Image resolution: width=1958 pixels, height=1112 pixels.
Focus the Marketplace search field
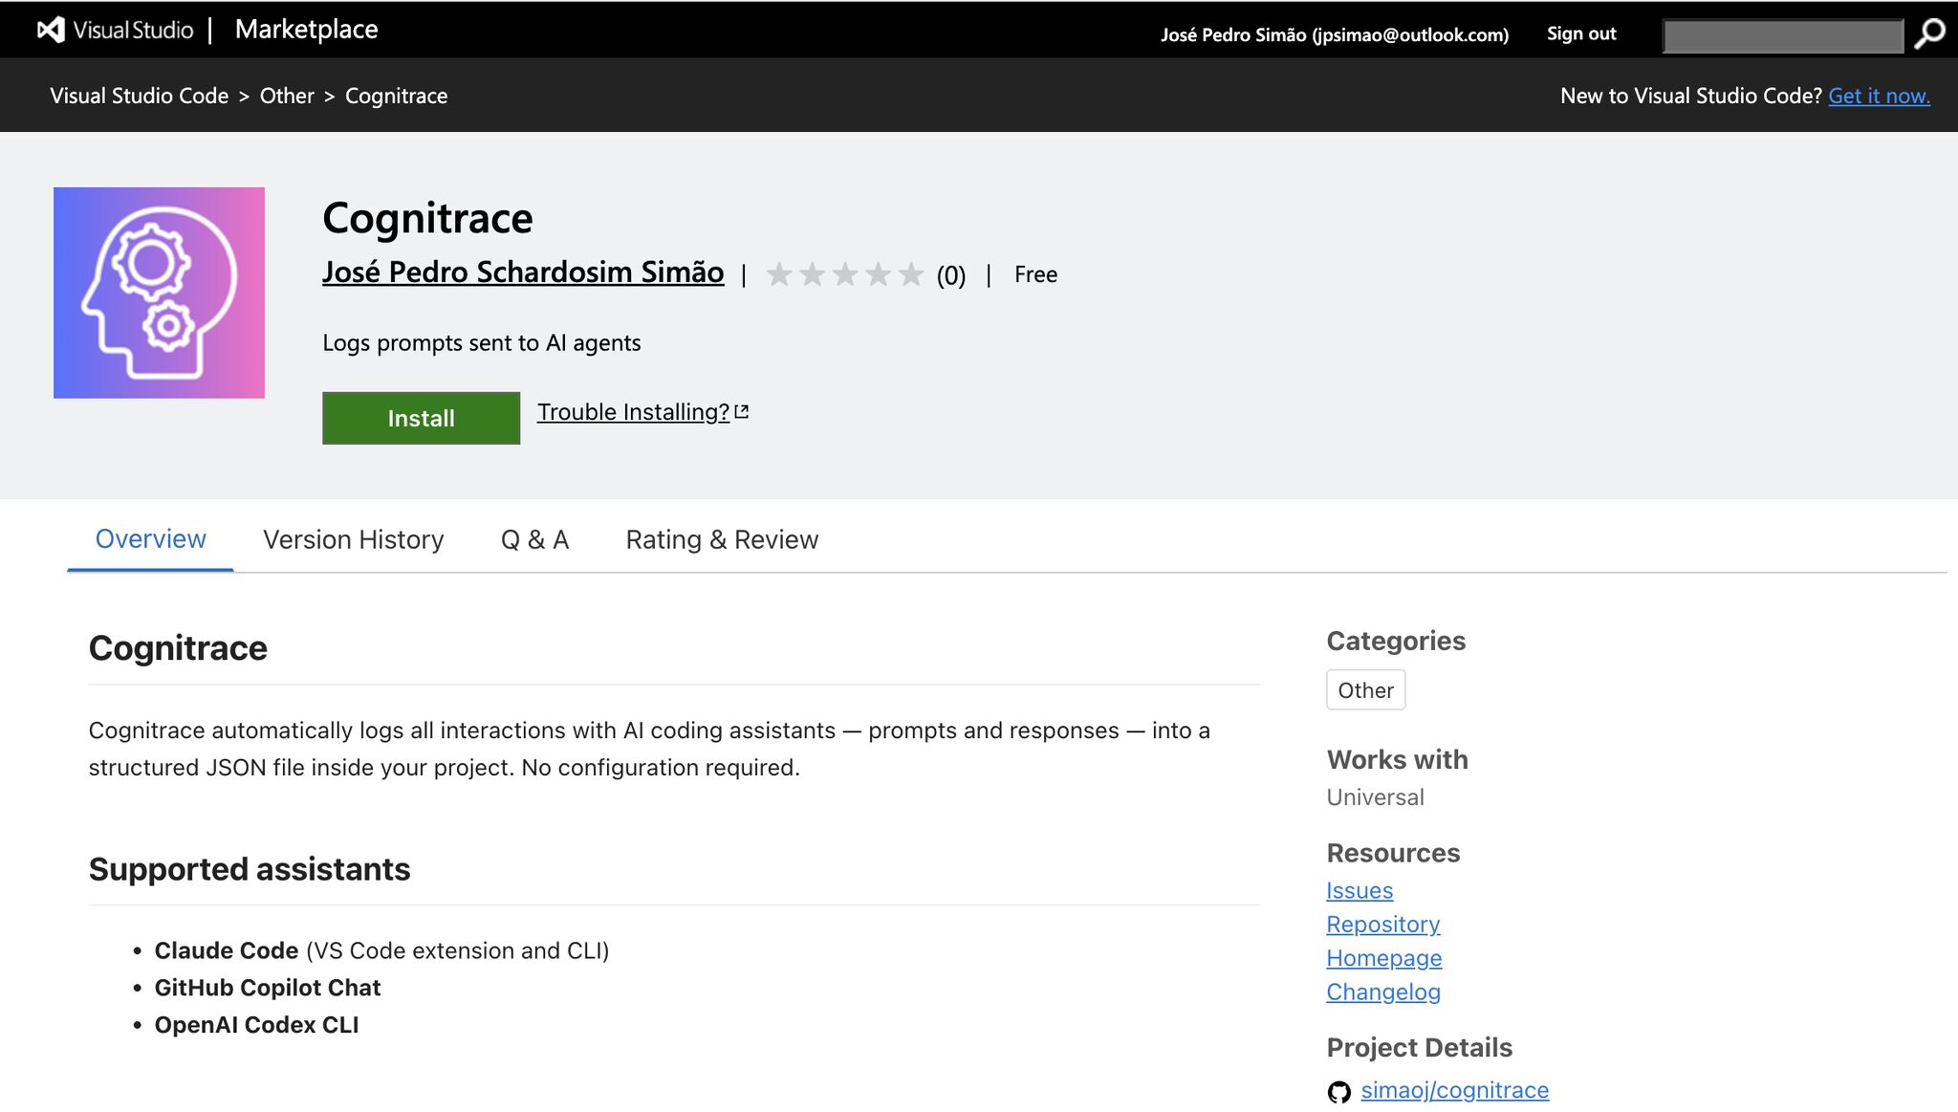coord(1783,35)
